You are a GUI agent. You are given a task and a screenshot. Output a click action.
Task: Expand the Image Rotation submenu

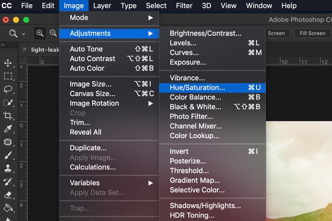click(109, 103)
